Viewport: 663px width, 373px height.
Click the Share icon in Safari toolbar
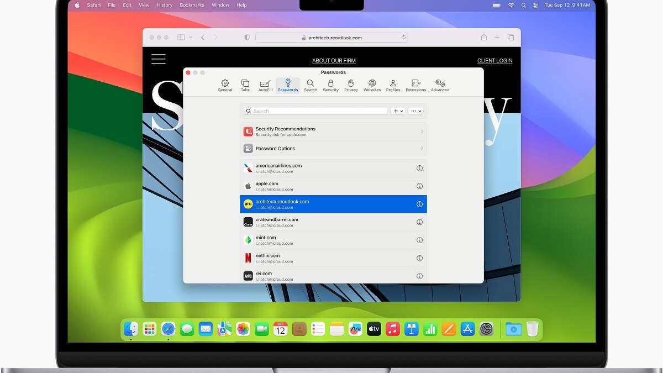(x=483, y=38)
